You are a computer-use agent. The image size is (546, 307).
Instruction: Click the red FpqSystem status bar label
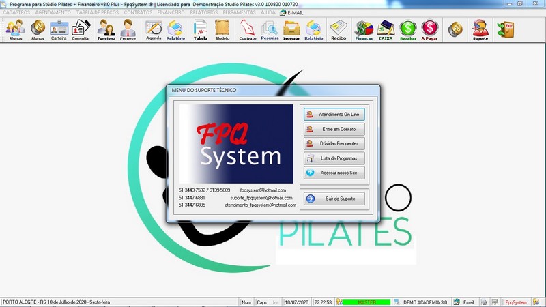(x=516, y=302)
